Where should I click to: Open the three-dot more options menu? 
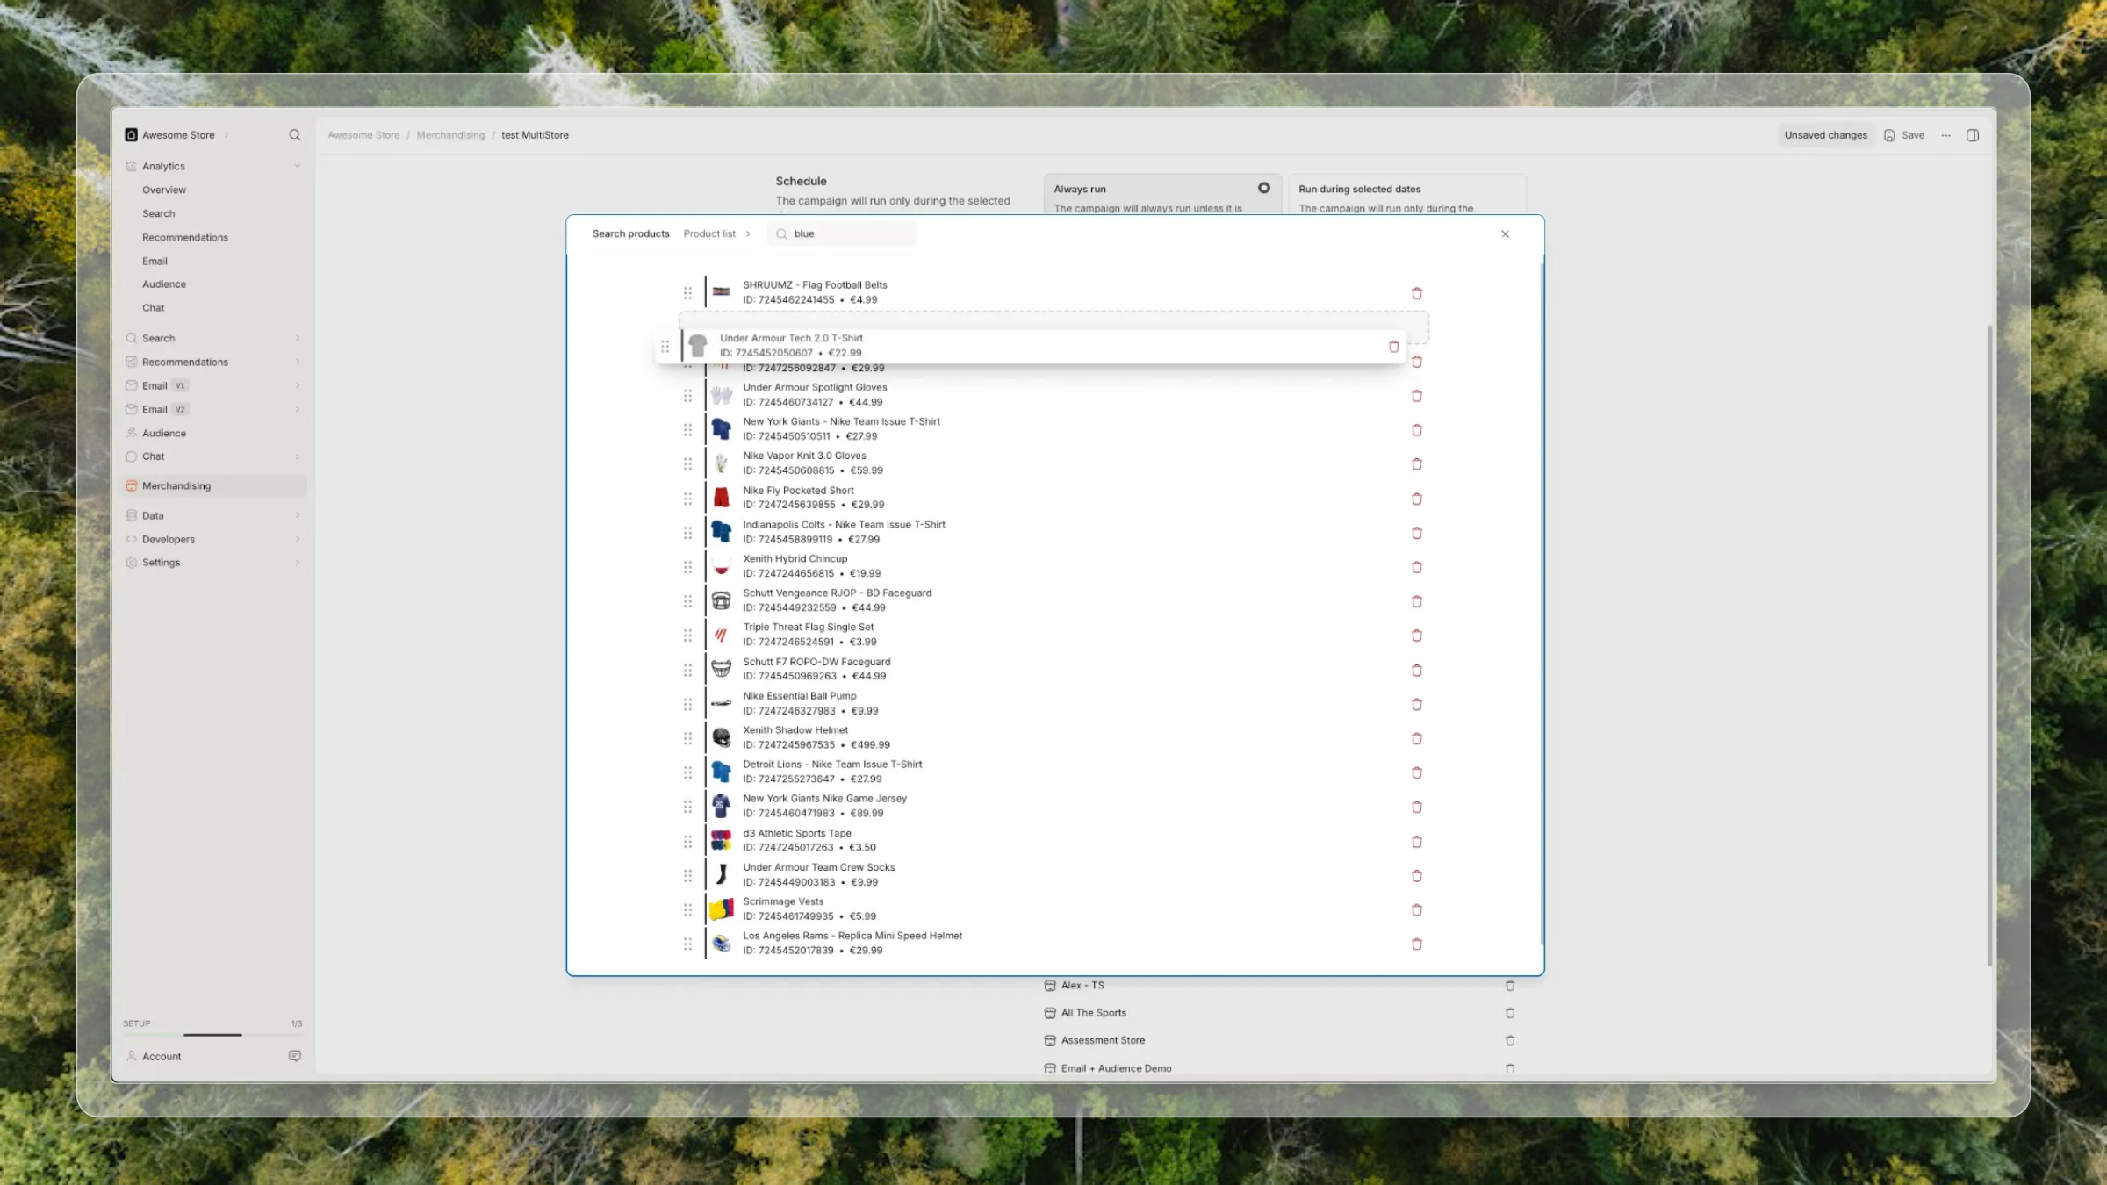(1945, 135)
